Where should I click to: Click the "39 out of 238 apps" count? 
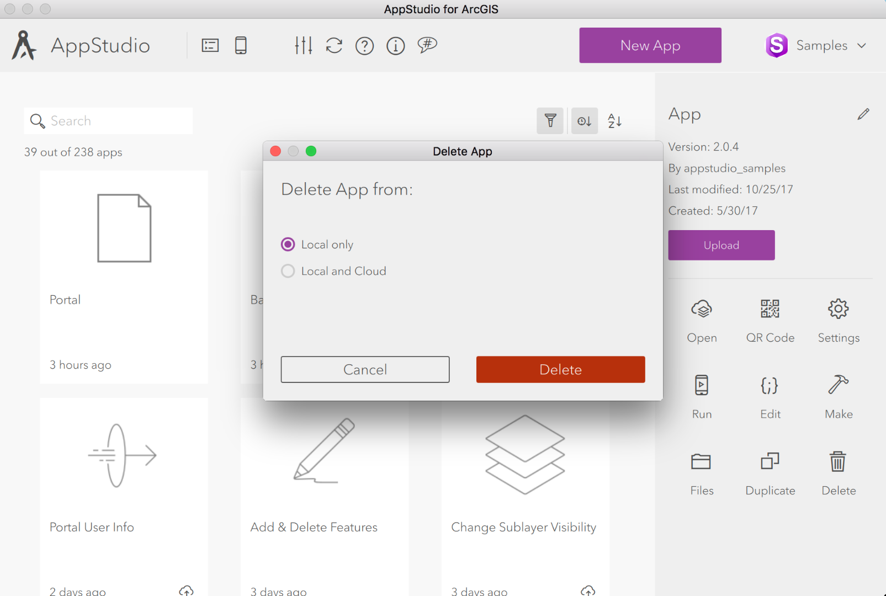click(x=73, y=152)
